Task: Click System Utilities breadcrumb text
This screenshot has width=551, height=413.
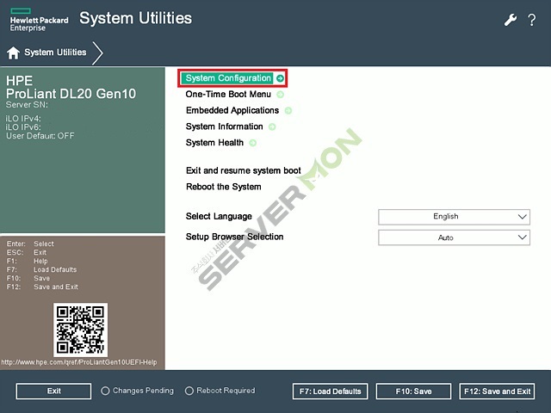Action: tap(55, 52)
